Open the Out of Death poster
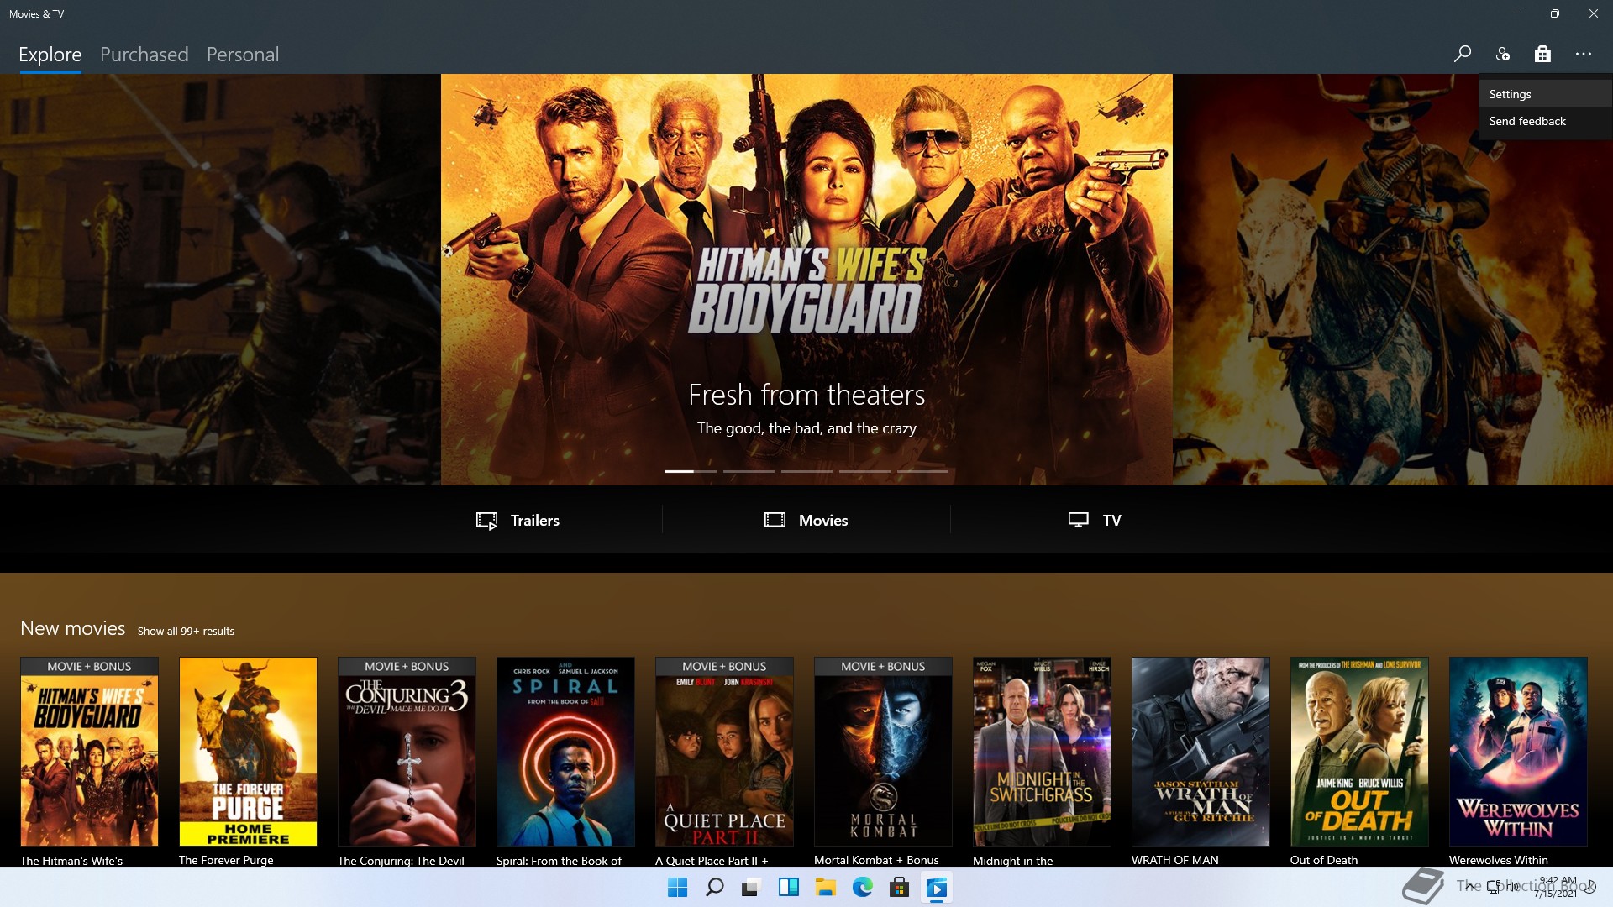Image resolution: width=1613 pixels, height=907 pixels. point(1359,752)
